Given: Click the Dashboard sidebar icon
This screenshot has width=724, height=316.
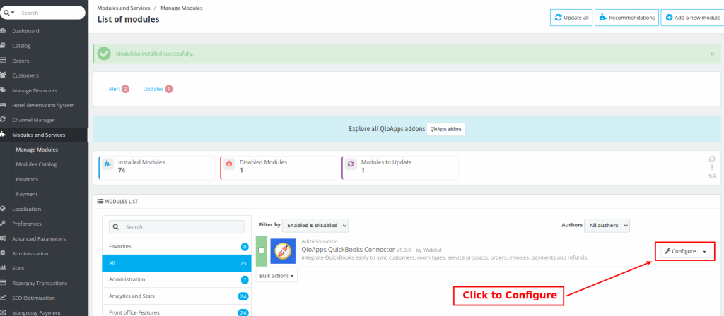Looking at the screenshot, I should pos(3,31).
